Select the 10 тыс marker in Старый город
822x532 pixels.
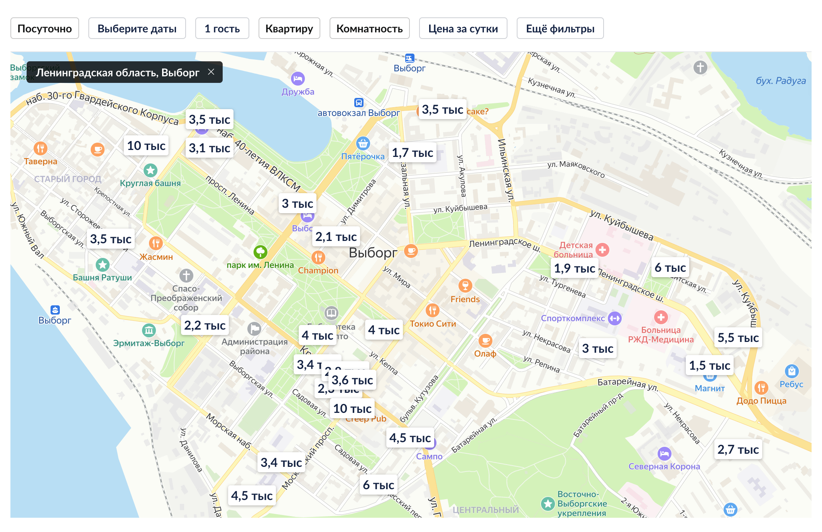[146, 145]
